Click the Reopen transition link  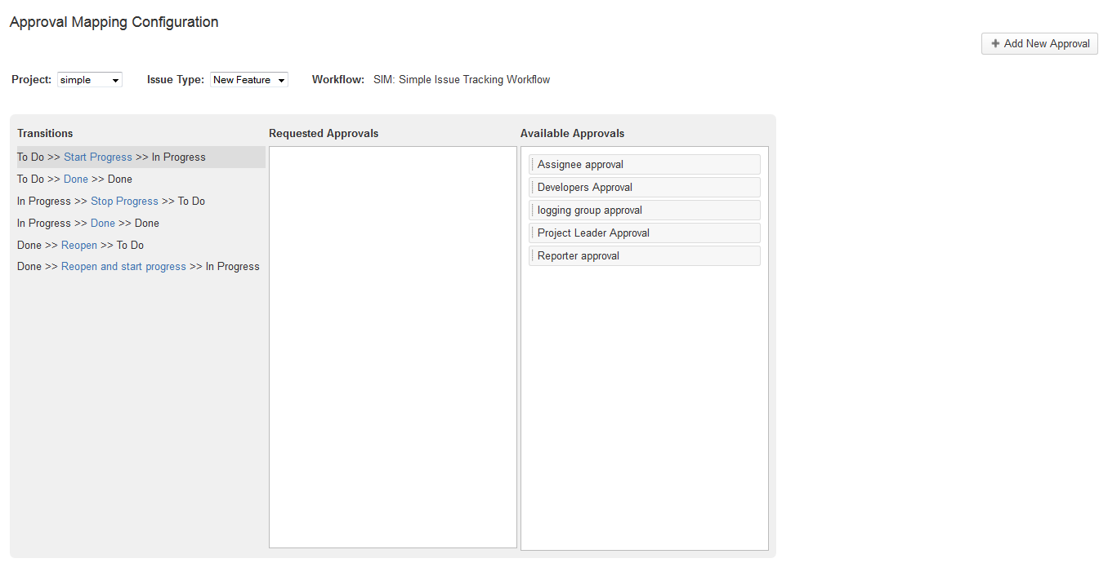(x=79, y=246)
